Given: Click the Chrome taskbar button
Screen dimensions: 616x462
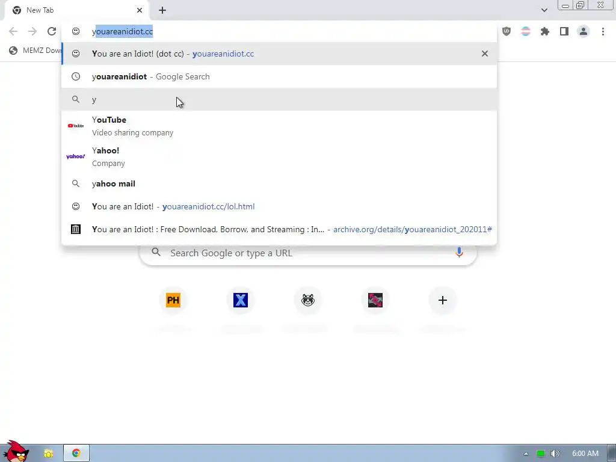Looking at the screenshot, I should pos(76,454).
